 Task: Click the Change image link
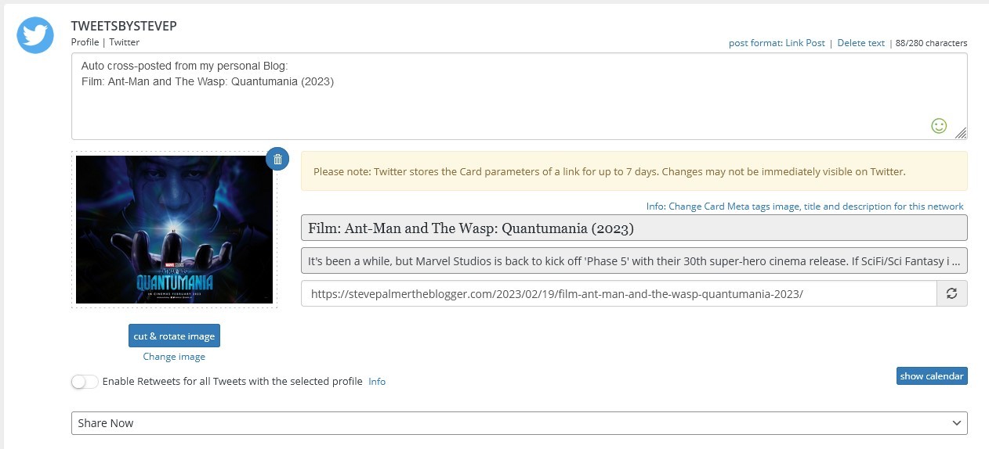point(174,357)
